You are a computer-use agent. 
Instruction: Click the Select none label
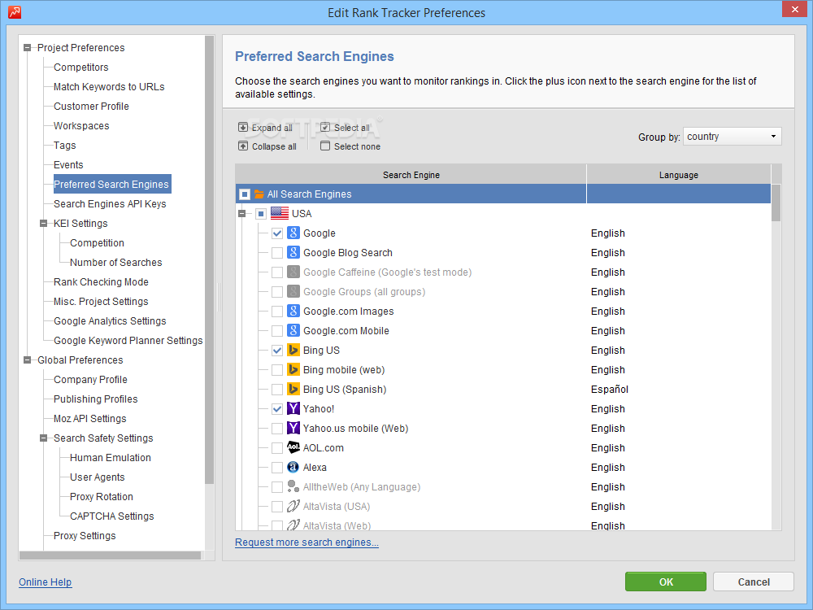pyautogui.click(x=357, y=146)
